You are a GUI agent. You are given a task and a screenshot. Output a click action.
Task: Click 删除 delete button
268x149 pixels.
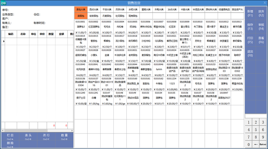[10, 144]
